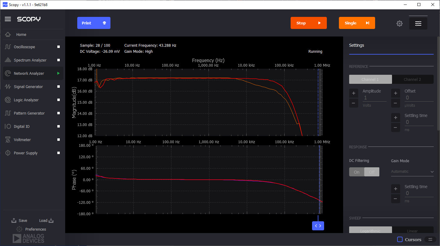Open the Gain Mode dropdown
Screen dimensions: 440x246
coord(412,171)
